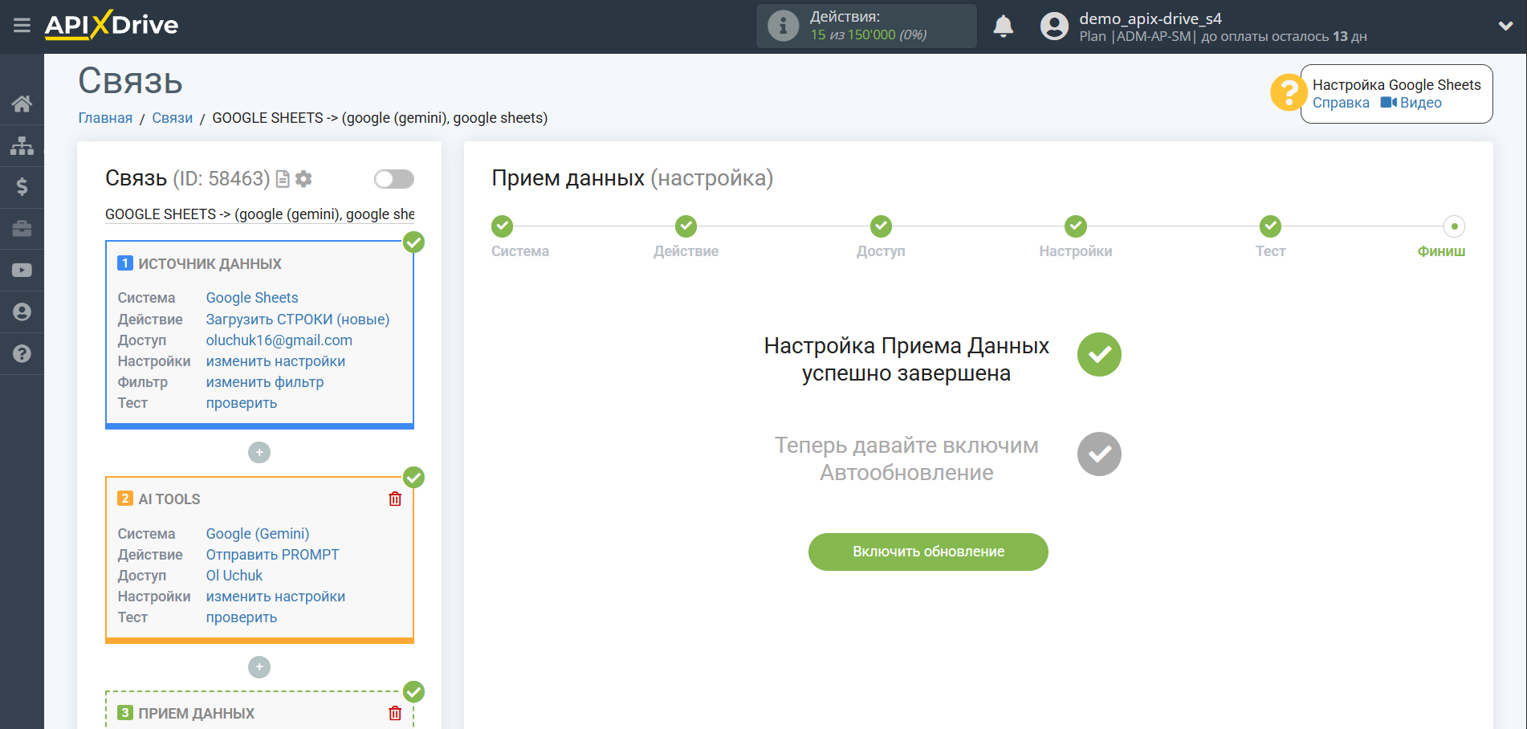Delete the ПРИЕМ ДАННЫХ block via trash icon

[x=394, y=713]
